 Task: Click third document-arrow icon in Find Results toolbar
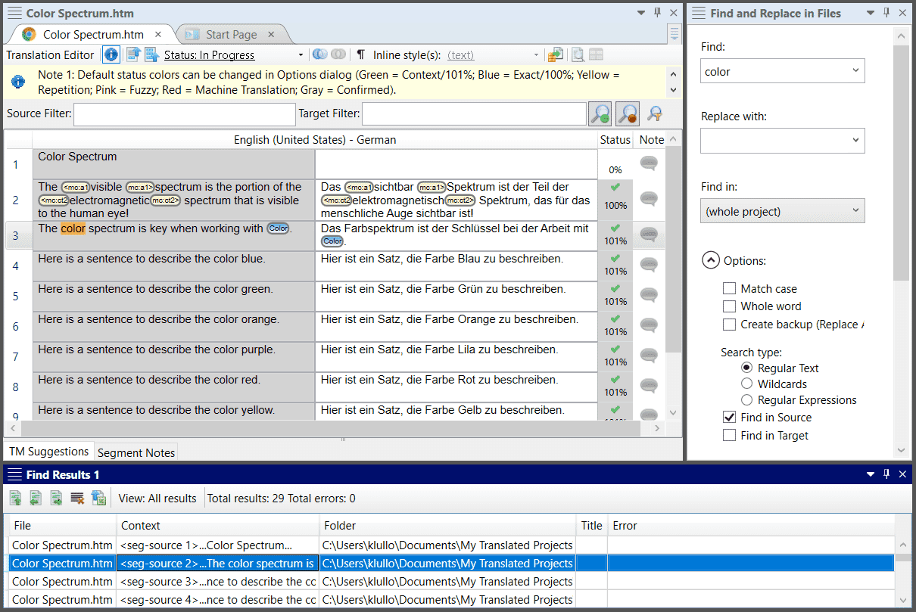56,498
